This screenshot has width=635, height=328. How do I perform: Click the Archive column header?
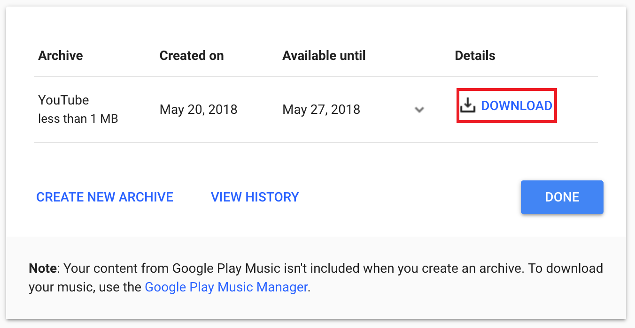(61, 55)
